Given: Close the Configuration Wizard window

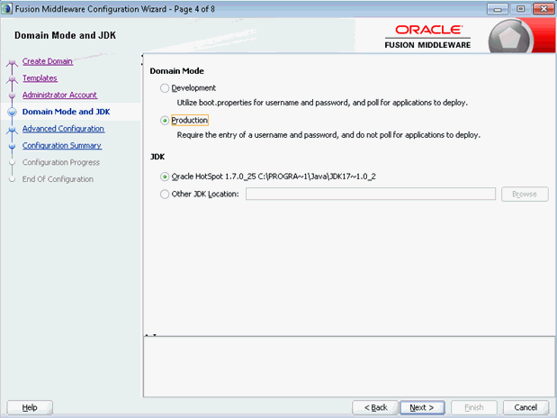Looking at the screenshot, I should pyautogui.click(x=544, y=9).
